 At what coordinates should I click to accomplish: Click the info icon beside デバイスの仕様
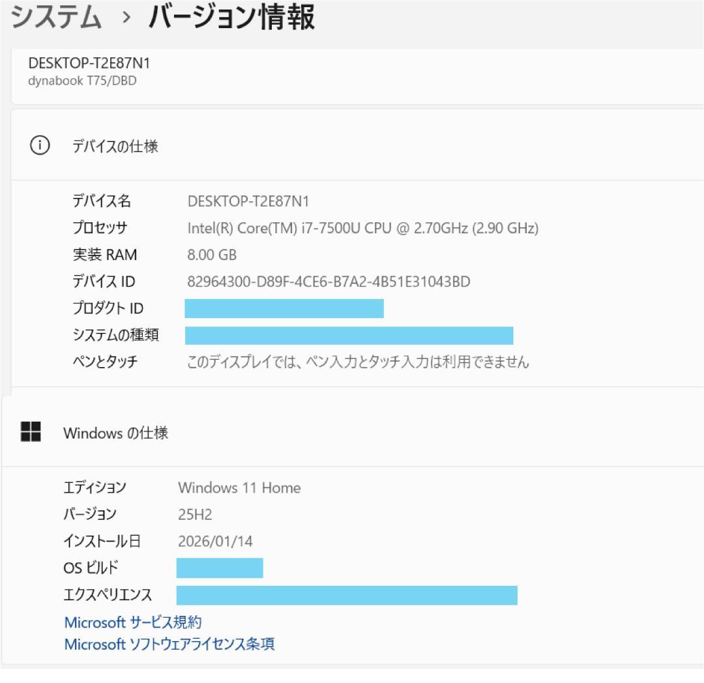tap(40, 145)
